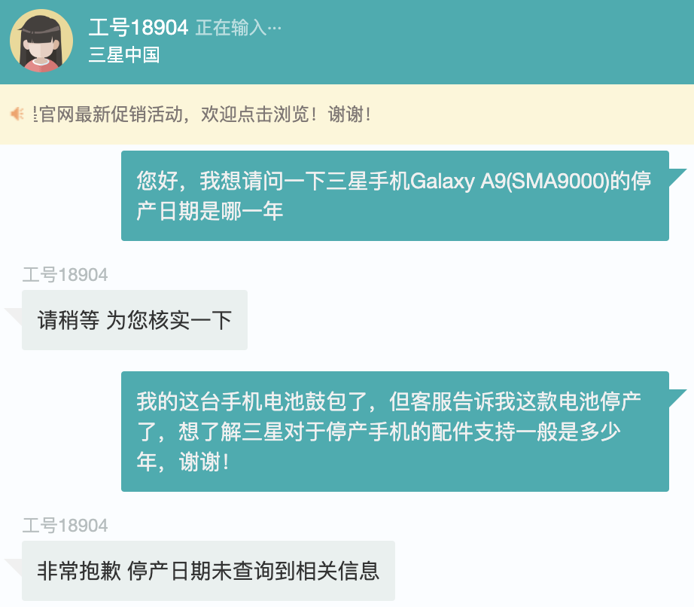This screenshot has height=607, width=694.
Task: Click the first gray 工号18904 sender label
Action: point(65,274)
